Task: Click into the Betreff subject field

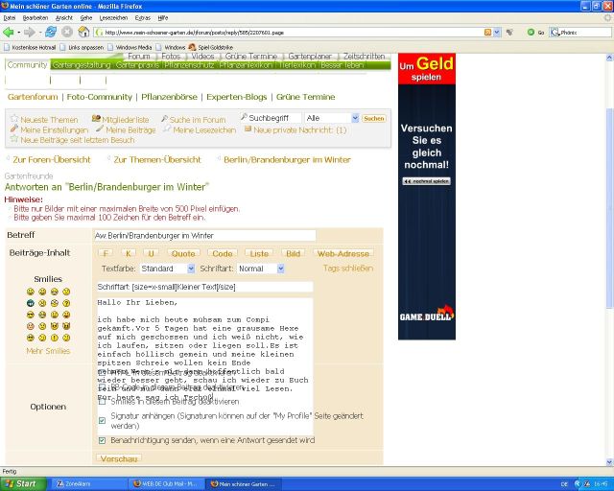Action: pyautogui.click(x=204, y=235)
